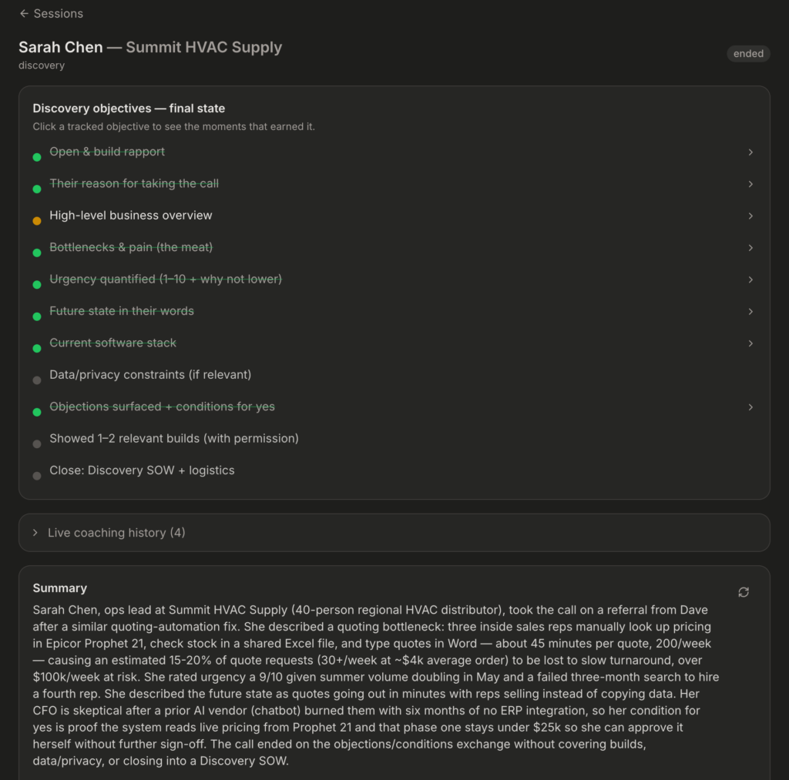Expand chevron for 'Future state in their words'
The height and width of the screenshot is (780, 789).
(x=750, y=311)
